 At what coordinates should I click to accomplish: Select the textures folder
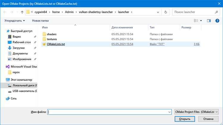tap(52, 39)
